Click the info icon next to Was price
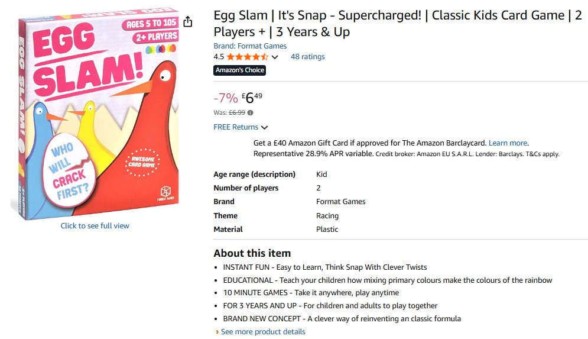This screenshot has height=339, width=588. (251, 112)
